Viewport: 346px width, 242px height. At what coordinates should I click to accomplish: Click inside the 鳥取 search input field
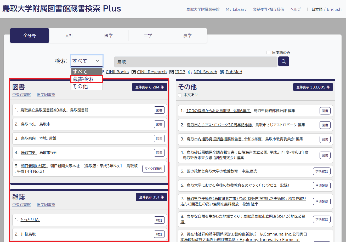(x=195, y=62)
